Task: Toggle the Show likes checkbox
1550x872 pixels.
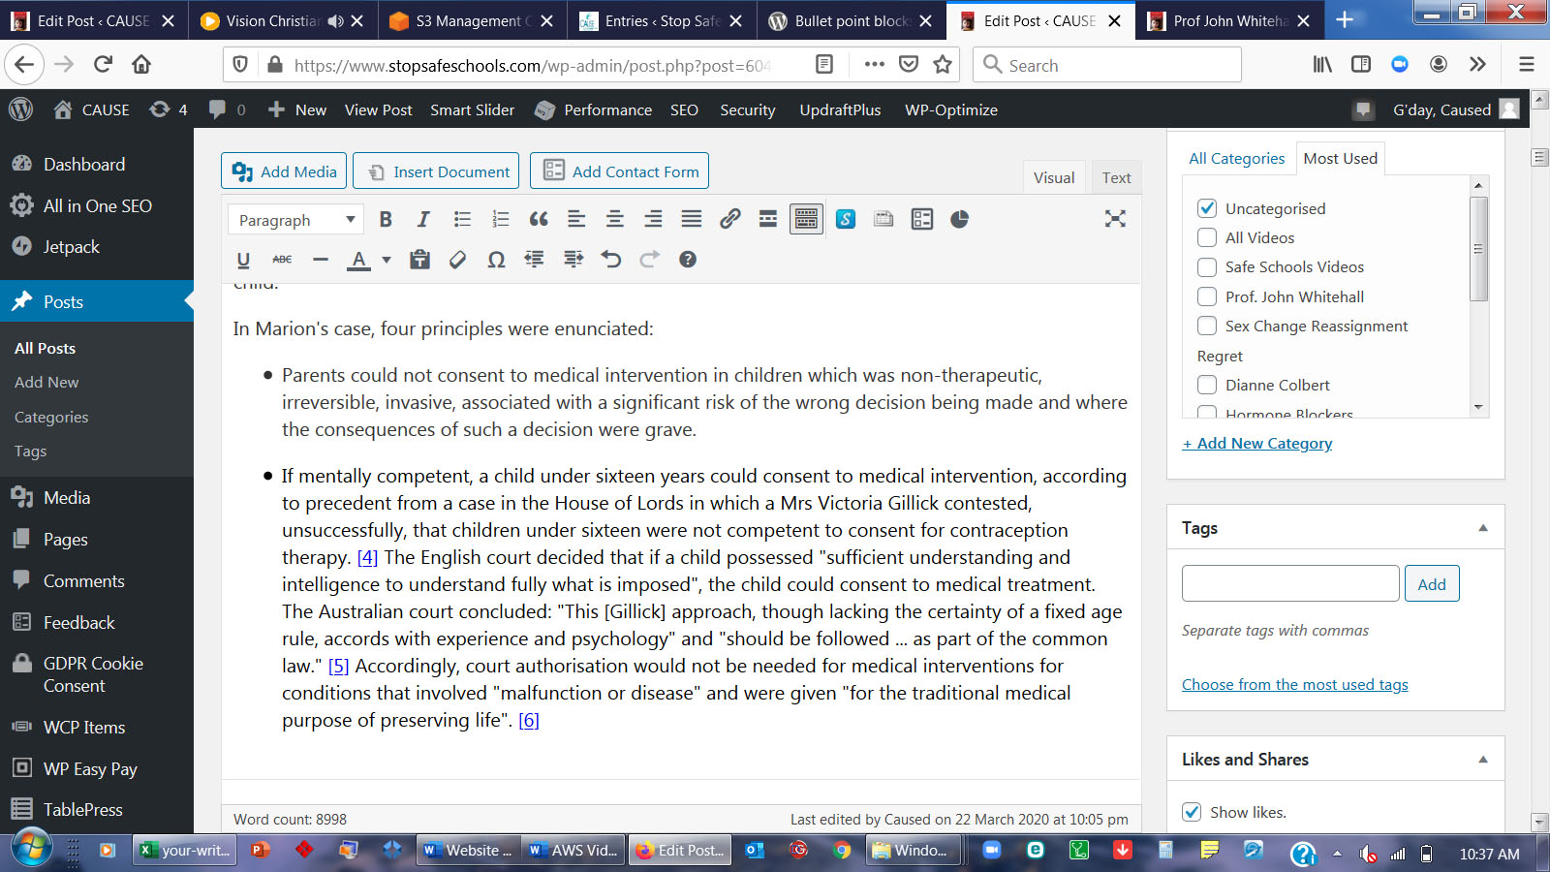Action: 1192,812
